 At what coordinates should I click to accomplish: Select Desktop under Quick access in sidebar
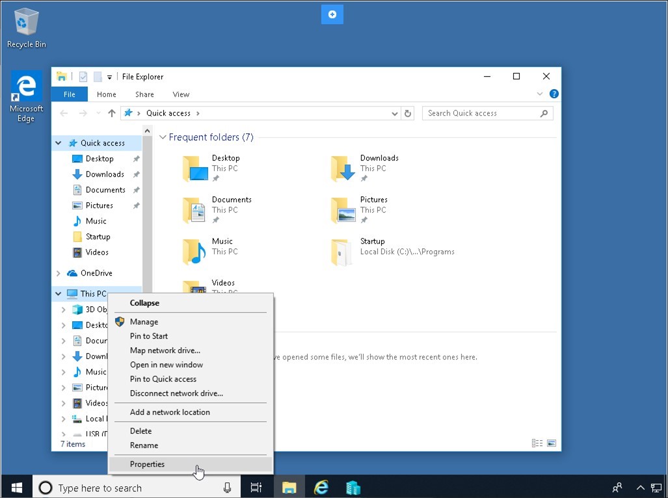click(x=100, y=159)
